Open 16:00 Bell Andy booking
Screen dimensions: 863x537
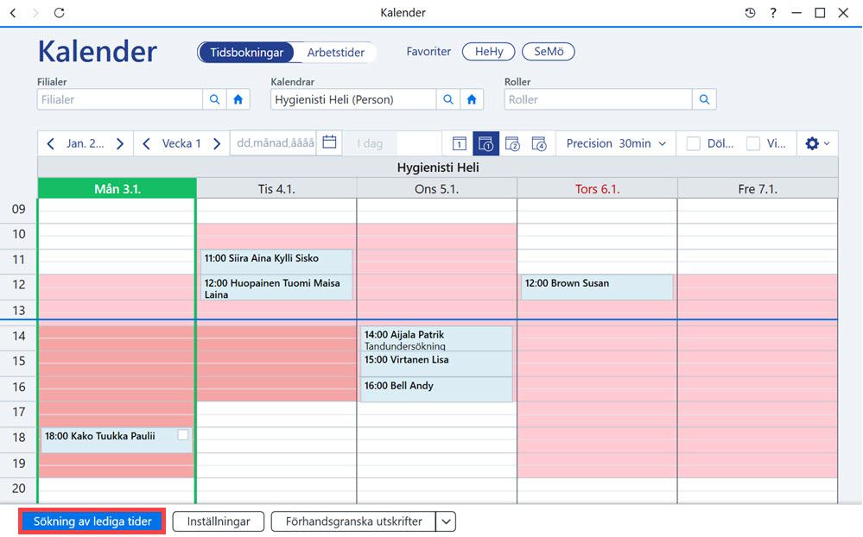436,389
